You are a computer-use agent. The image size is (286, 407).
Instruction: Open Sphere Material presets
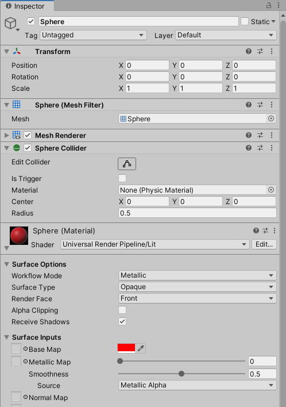tap(265, 231)
